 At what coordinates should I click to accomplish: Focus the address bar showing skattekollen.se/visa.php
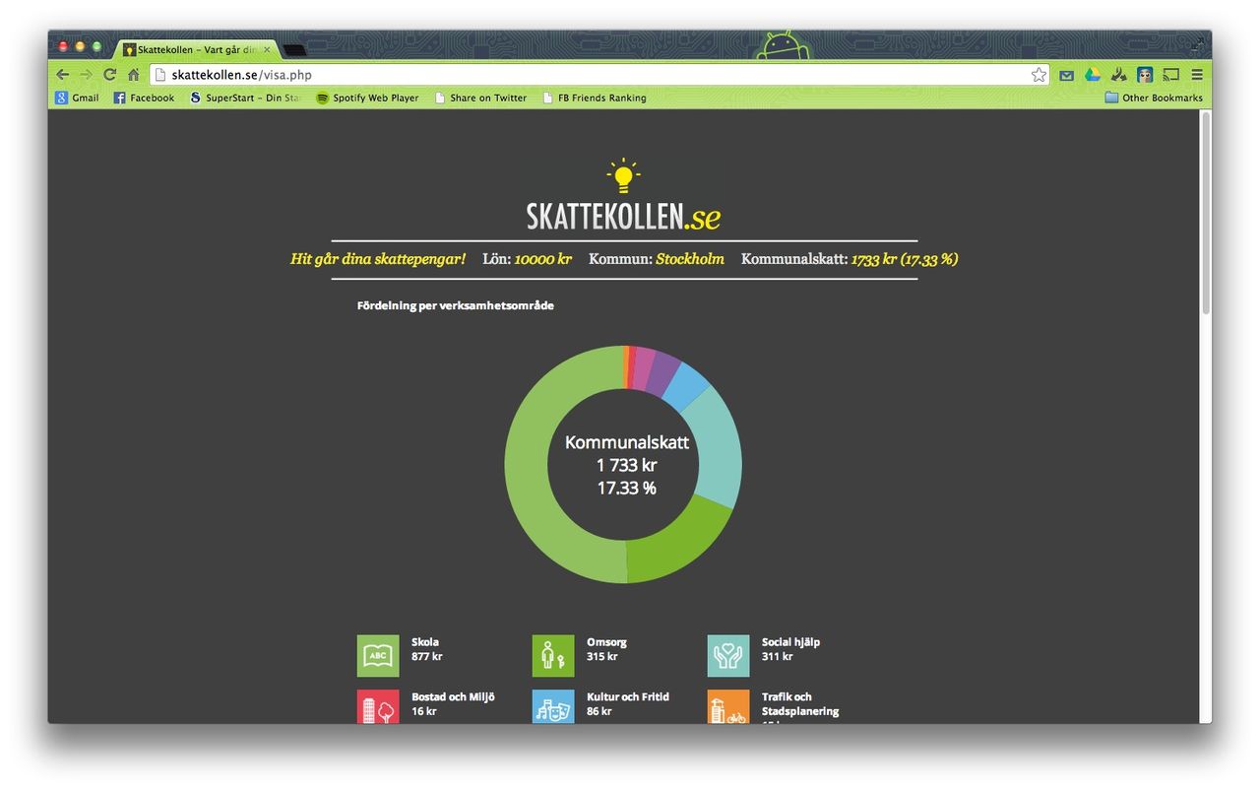coord(599,75)
